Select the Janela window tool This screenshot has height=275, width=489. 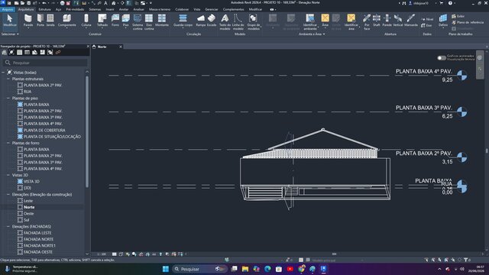pyautogui.click(x=50, y=21)
